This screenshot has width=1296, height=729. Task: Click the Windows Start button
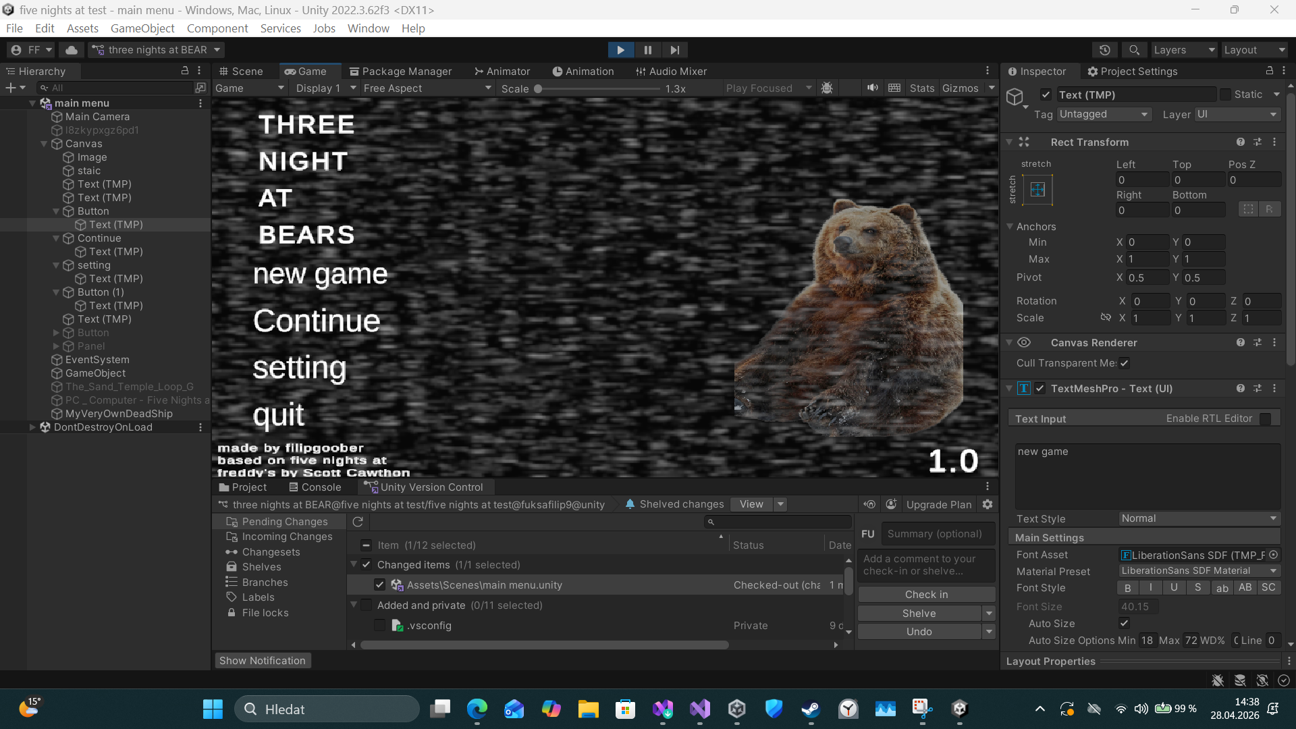[213, 709]
